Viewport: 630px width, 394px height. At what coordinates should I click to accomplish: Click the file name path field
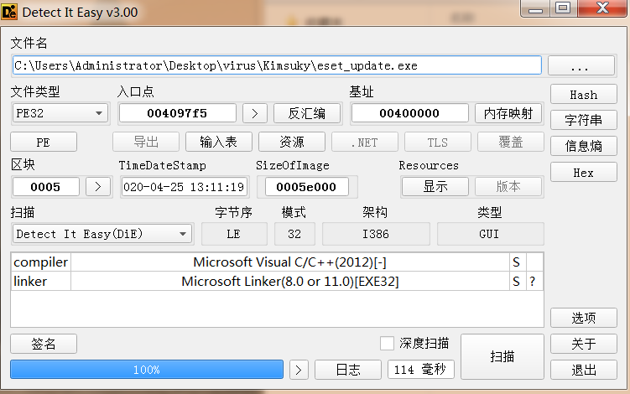coord(277,65)
